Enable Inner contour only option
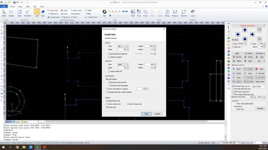The height and width of the screenshot is (150, 268). pos(128,104)
